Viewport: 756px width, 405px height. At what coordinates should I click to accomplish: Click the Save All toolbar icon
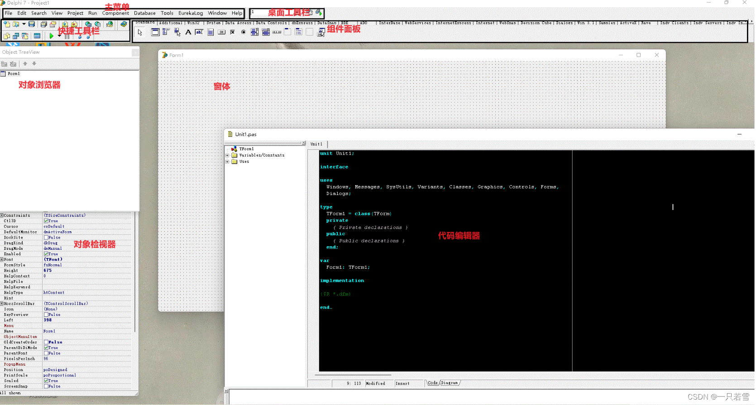click(44, 24)
